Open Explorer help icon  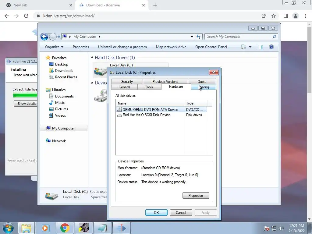coord(271,47)
